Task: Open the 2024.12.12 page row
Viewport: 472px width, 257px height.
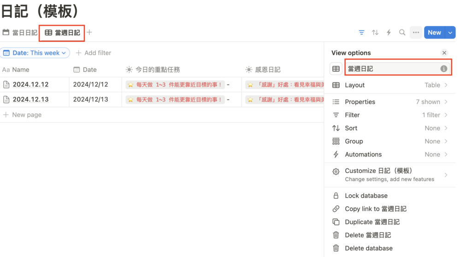Action: pyautogui.click(x=30, y=85)
